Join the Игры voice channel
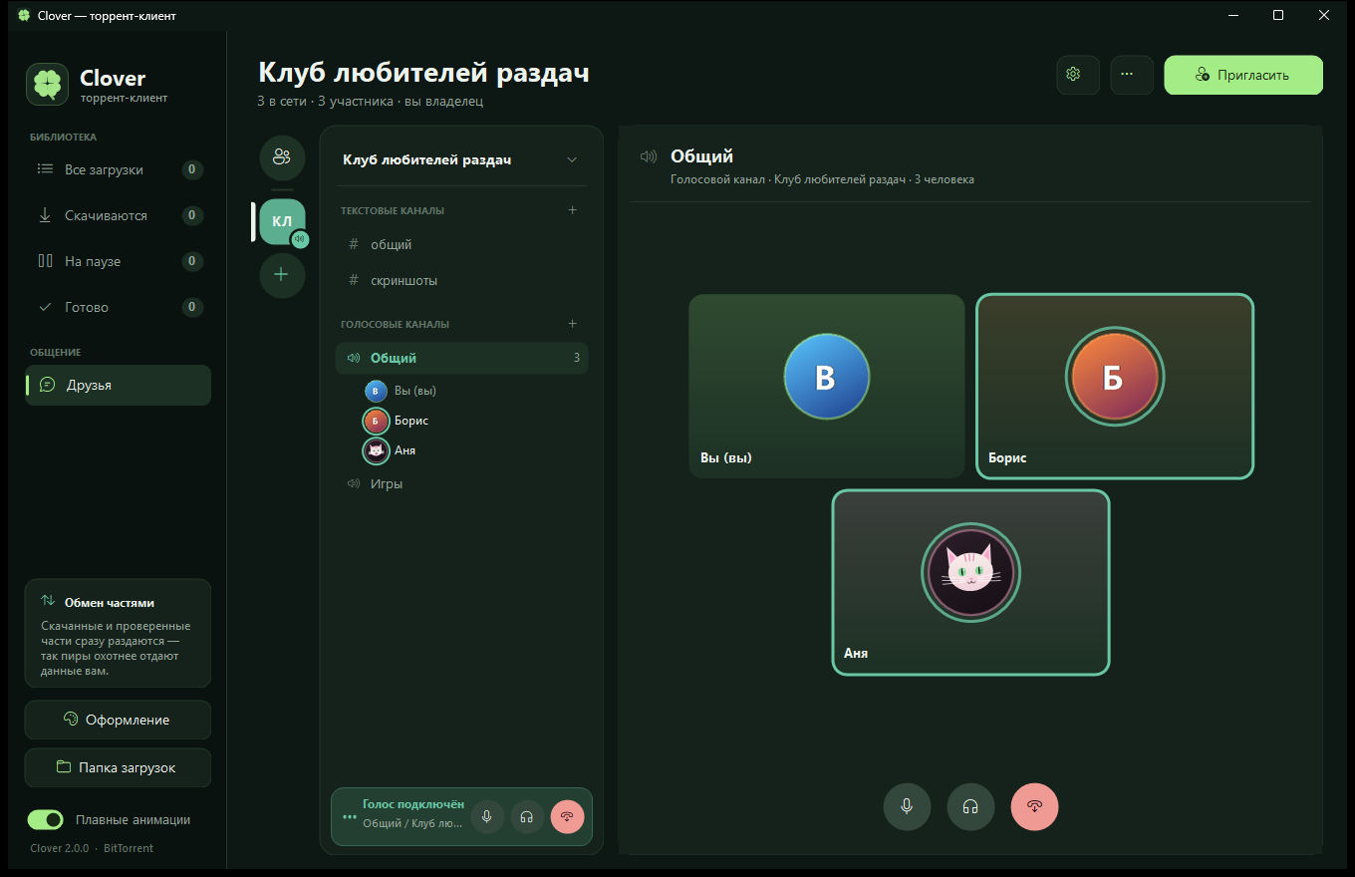The width and height of the screenshot is (1355, 877). click(x=462, y=483)
